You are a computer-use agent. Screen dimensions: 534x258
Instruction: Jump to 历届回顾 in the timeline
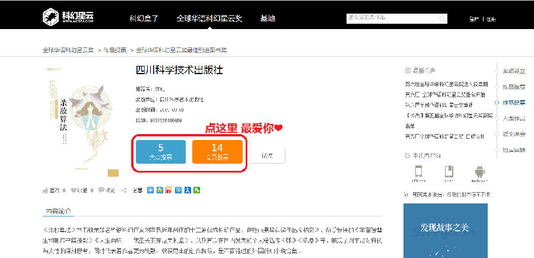click(x=514, y=149)
